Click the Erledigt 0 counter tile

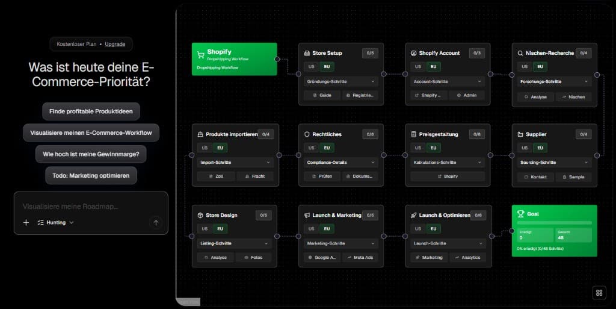coord(535,236)
